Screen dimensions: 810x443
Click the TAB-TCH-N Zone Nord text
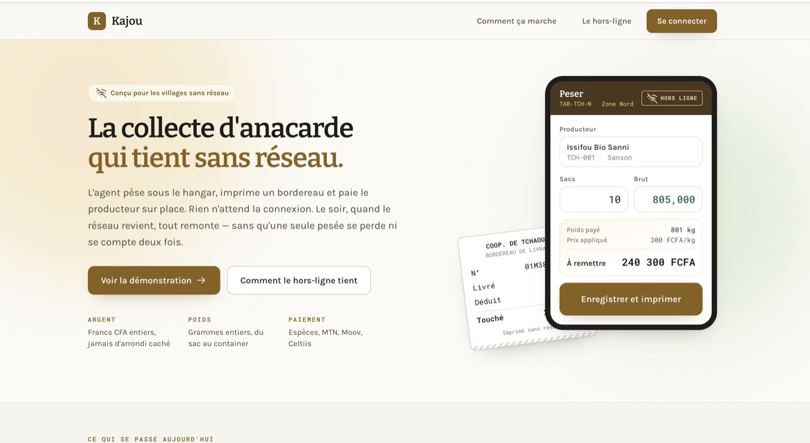597,104
